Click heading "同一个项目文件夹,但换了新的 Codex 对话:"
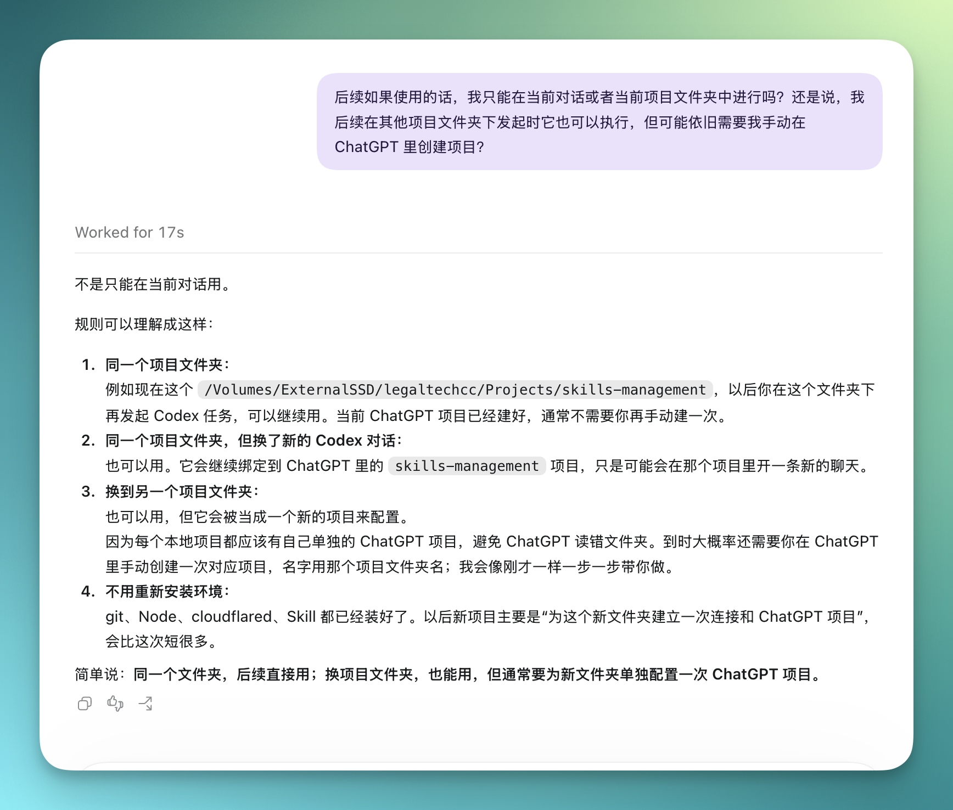This screenshot has width=953, height=810. (254, 441)
